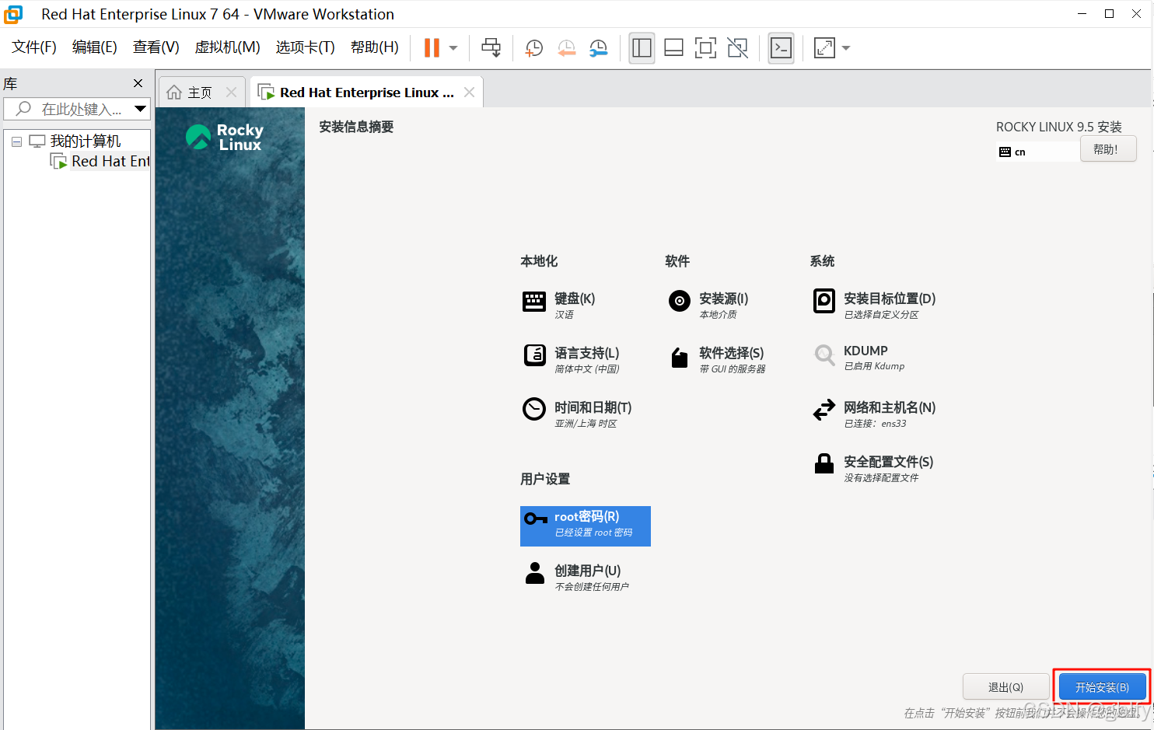Click the 退出(Q) quit button
This screenshot has height=730, width=1154.
click(1006, 687)
